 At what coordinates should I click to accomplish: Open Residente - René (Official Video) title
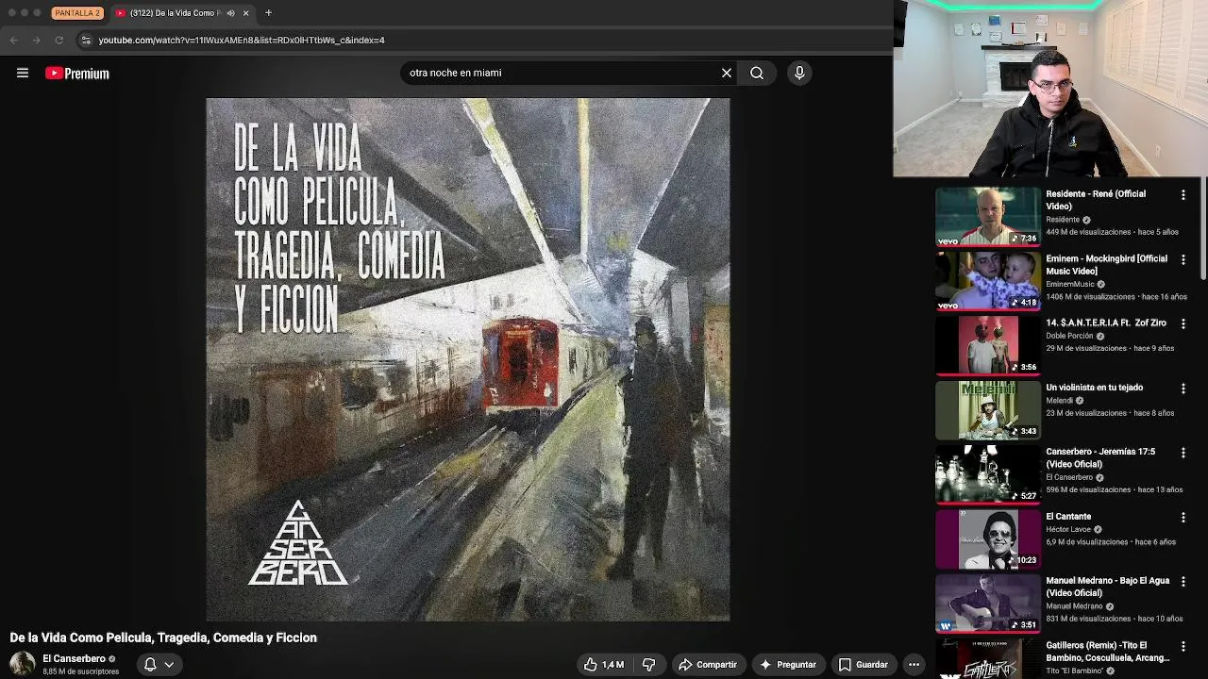click(x=1096, y=200)
